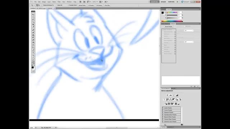
Task: Open the Filter menu
Action: (x=59, y=2)
